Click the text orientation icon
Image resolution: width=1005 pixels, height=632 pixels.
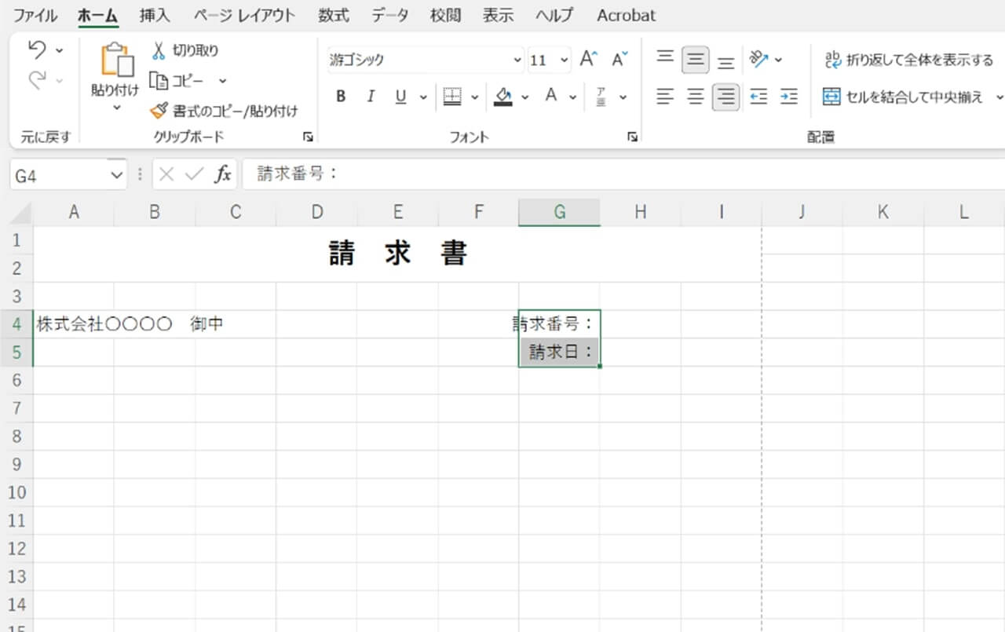(x=758, y=59)
